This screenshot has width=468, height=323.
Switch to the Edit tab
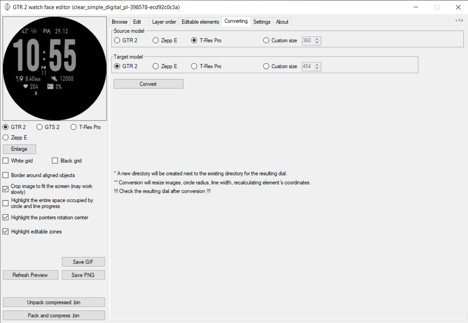pyautogui.click(x=137, y=22)
